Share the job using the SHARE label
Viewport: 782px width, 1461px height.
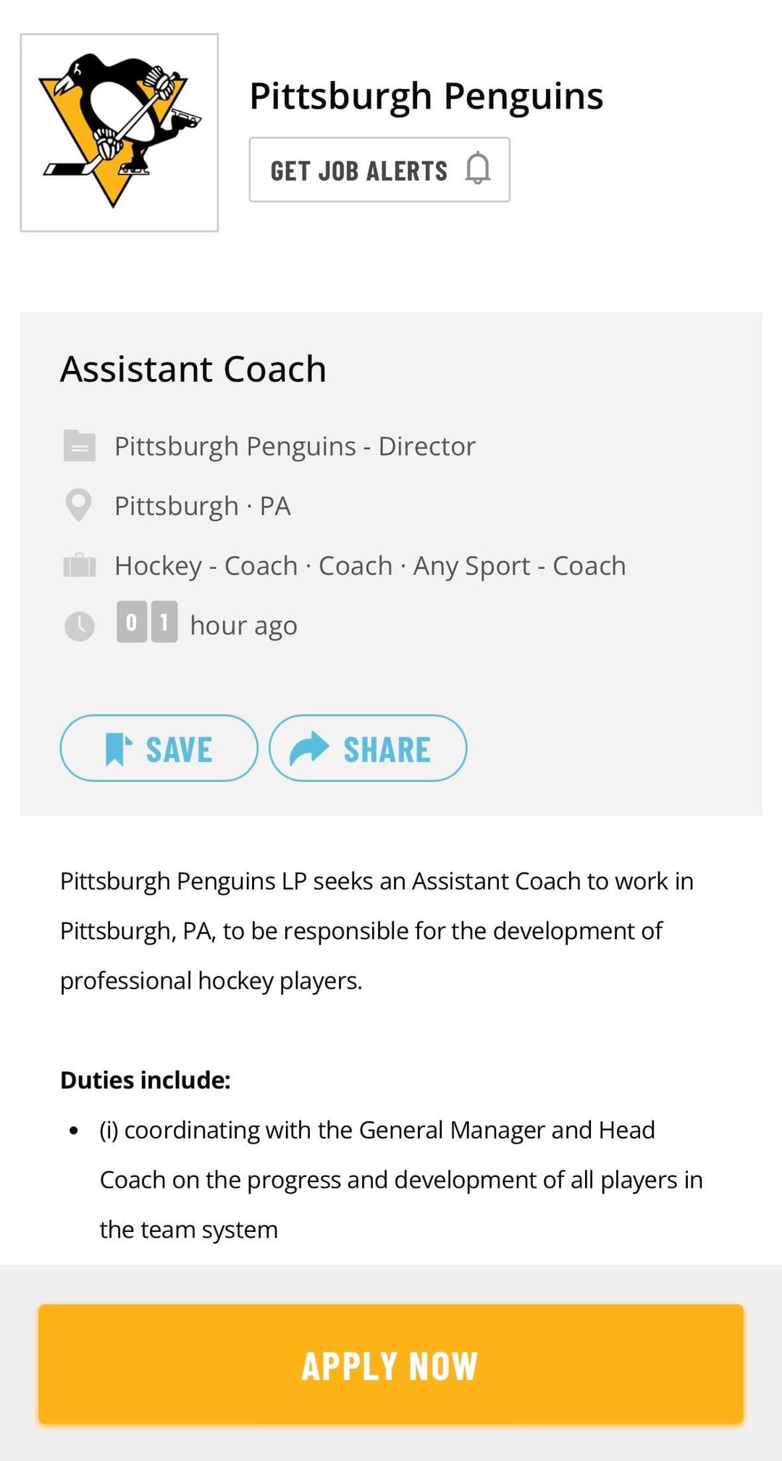(x=387, y=749)
